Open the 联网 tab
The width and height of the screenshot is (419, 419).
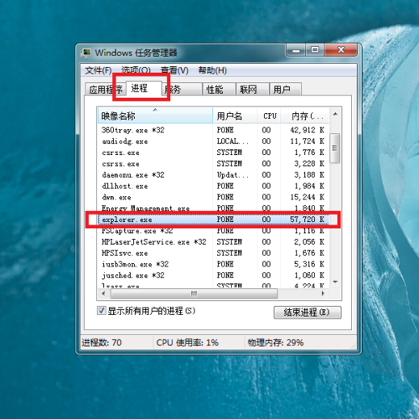[252, 90]
